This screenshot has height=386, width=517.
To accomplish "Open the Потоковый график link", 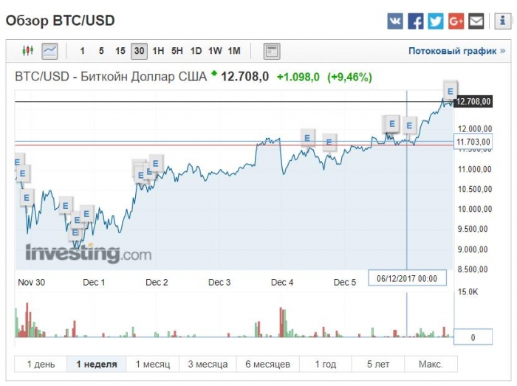I will (456, 51).
